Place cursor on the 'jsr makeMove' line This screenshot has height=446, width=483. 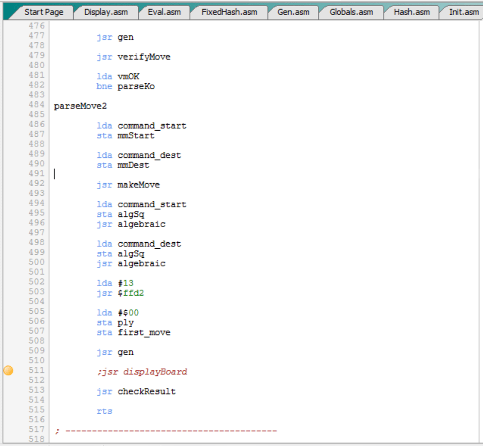(128, 185)
